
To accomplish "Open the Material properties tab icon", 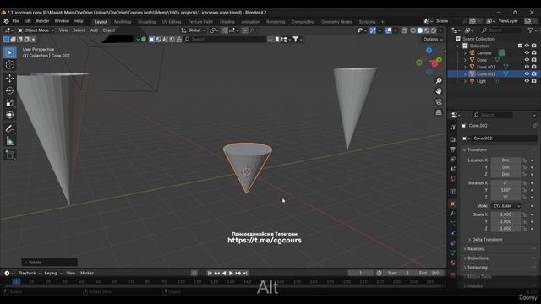I will click(453, 263).
